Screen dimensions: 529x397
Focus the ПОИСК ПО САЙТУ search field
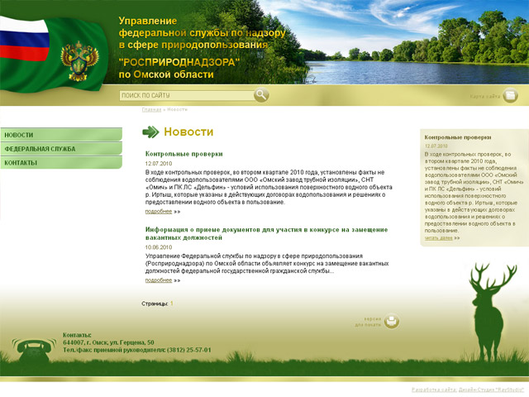[x=187, y=96]
